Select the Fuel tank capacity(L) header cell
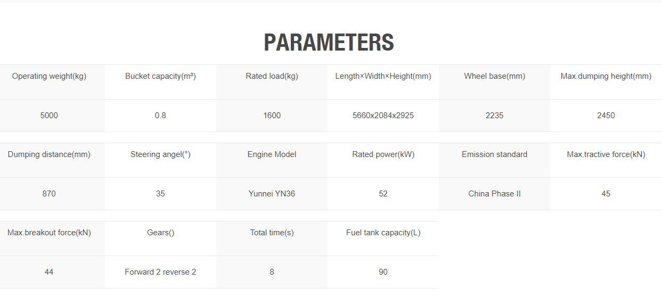The height and width of the screenshot is (305, 662). pos(383,238)
